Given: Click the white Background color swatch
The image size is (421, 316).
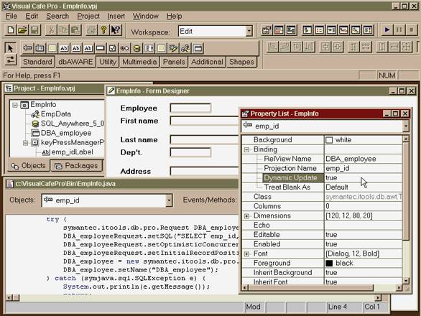Looking at the screenshot, I should pos(329,140).
